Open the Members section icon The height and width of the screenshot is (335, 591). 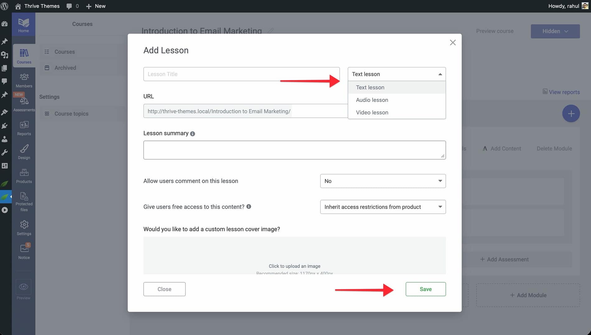(24, 77)
